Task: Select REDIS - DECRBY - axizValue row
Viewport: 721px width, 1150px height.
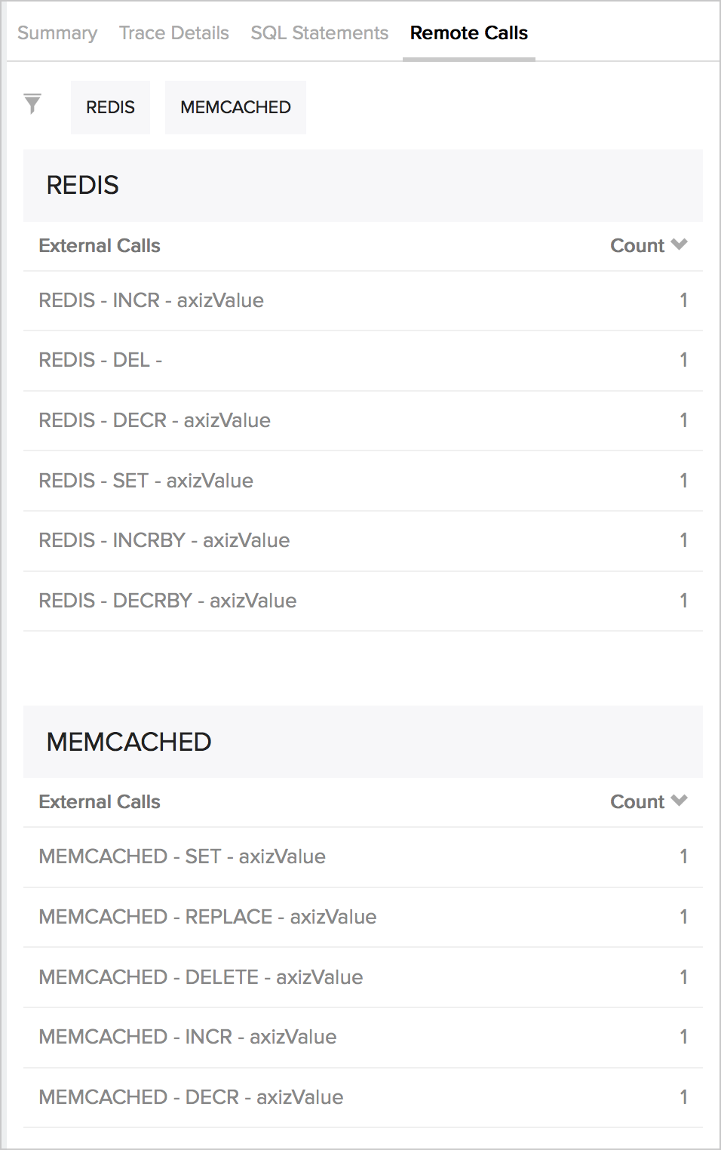Action: tap(363, 601)
